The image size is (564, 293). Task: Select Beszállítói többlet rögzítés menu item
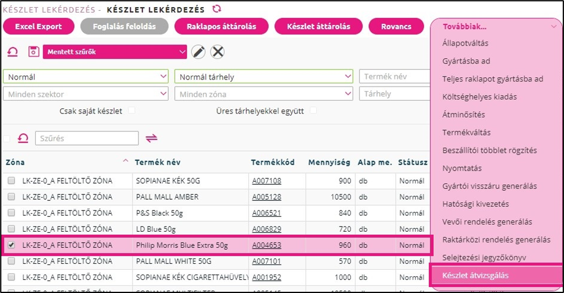[x=490, y=150]
